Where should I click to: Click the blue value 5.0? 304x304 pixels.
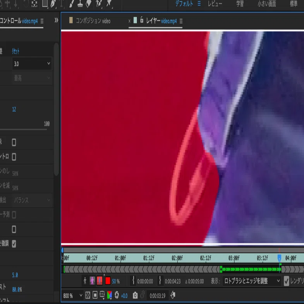pos(15,275)
